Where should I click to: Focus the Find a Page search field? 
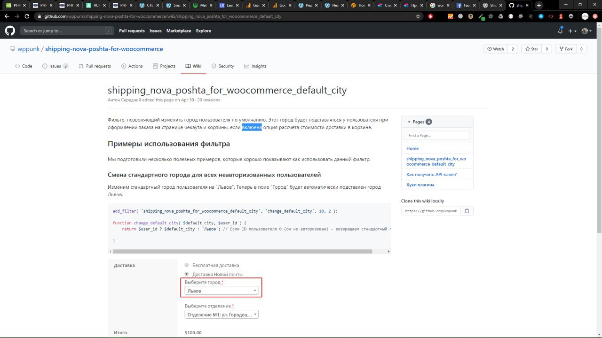tap(437, 135)
